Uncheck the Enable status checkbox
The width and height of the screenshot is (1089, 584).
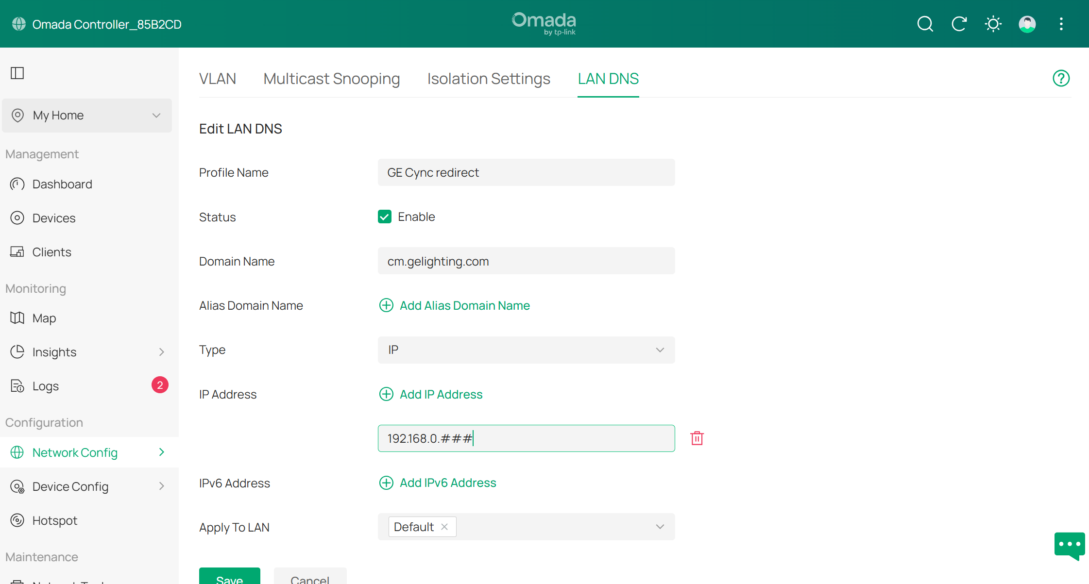pyautogui.click(x=385, y=217)
